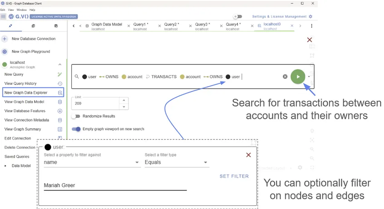Image resolution: width=384 pixels, height=209 pixels.
Task: Open the Window menu
Action: click(21, 10)
